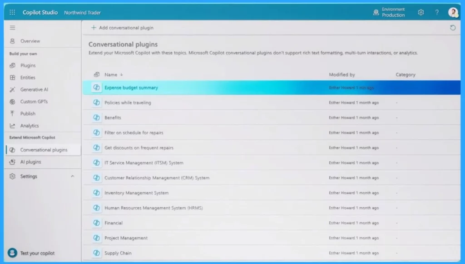Image resolution: width=465 pixels, height=264 pixels.
Task: Click the refresh icon at top right
Action: [x=453, y=28]
